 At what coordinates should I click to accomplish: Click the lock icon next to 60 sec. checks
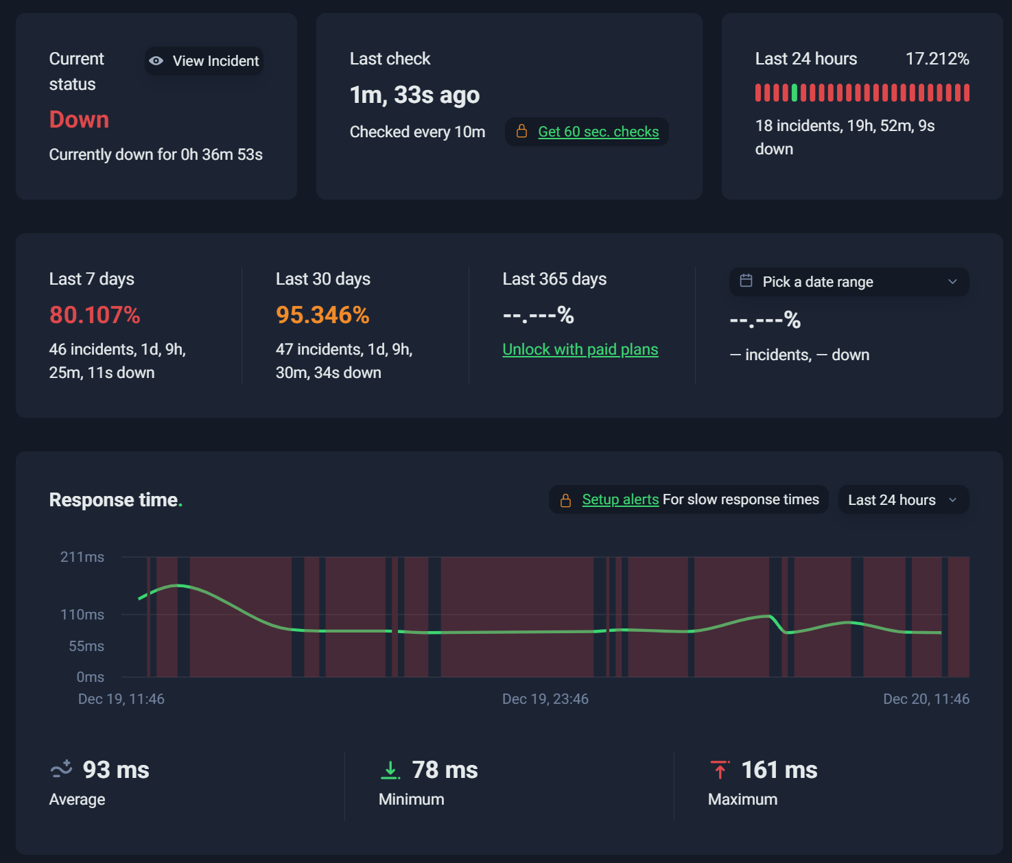pyautogui.click(x=521, y=131)
